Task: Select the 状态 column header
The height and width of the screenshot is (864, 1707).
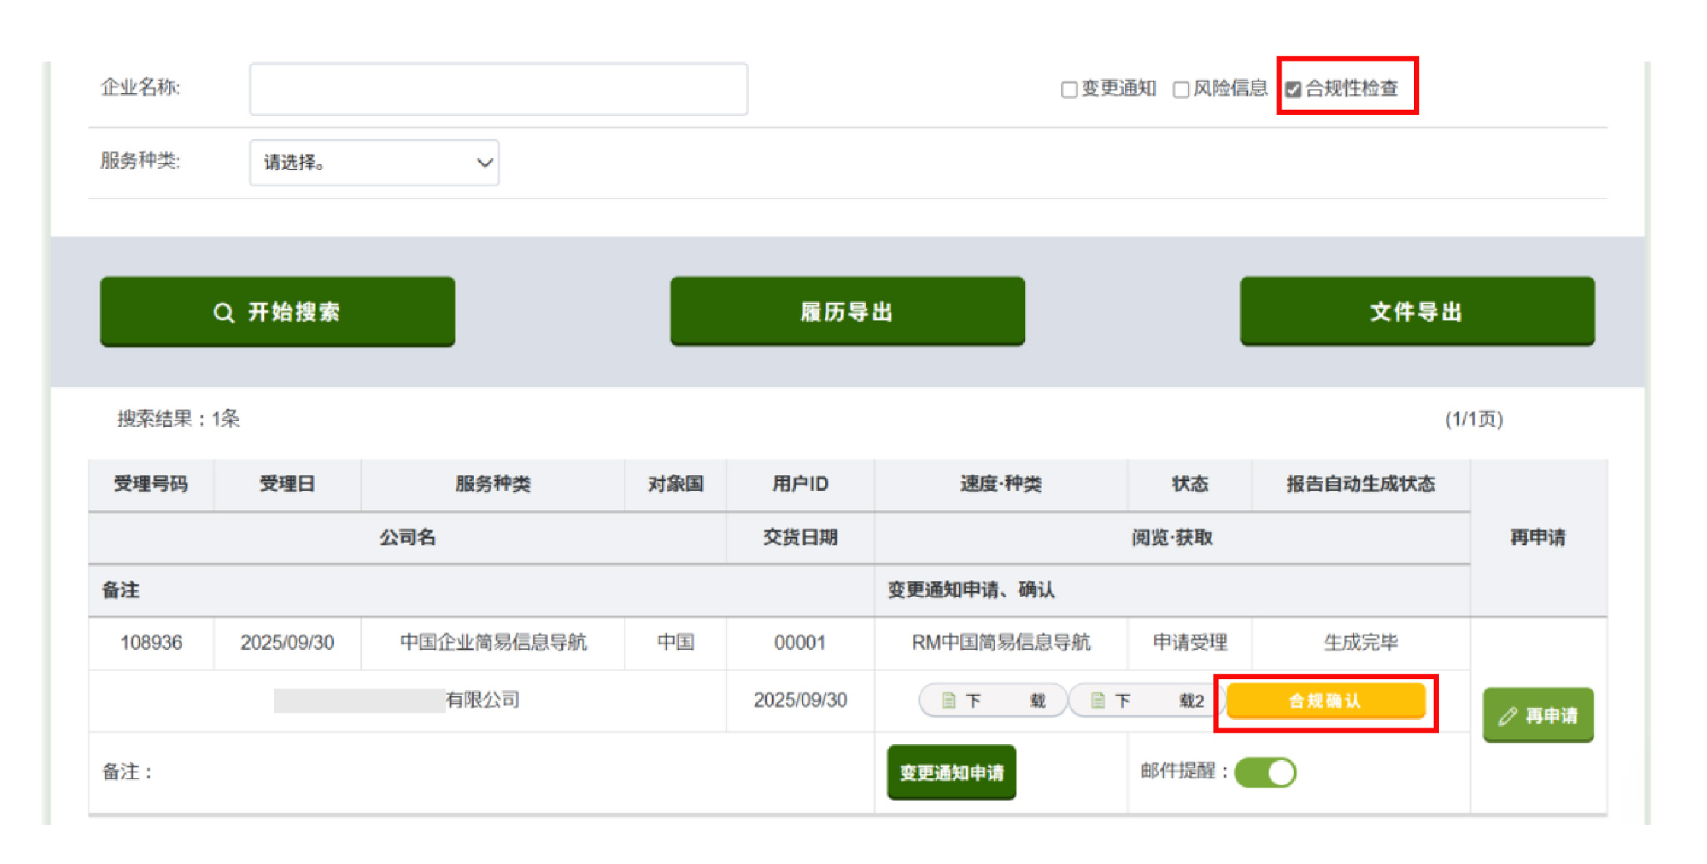Action: pos(1189,484)
